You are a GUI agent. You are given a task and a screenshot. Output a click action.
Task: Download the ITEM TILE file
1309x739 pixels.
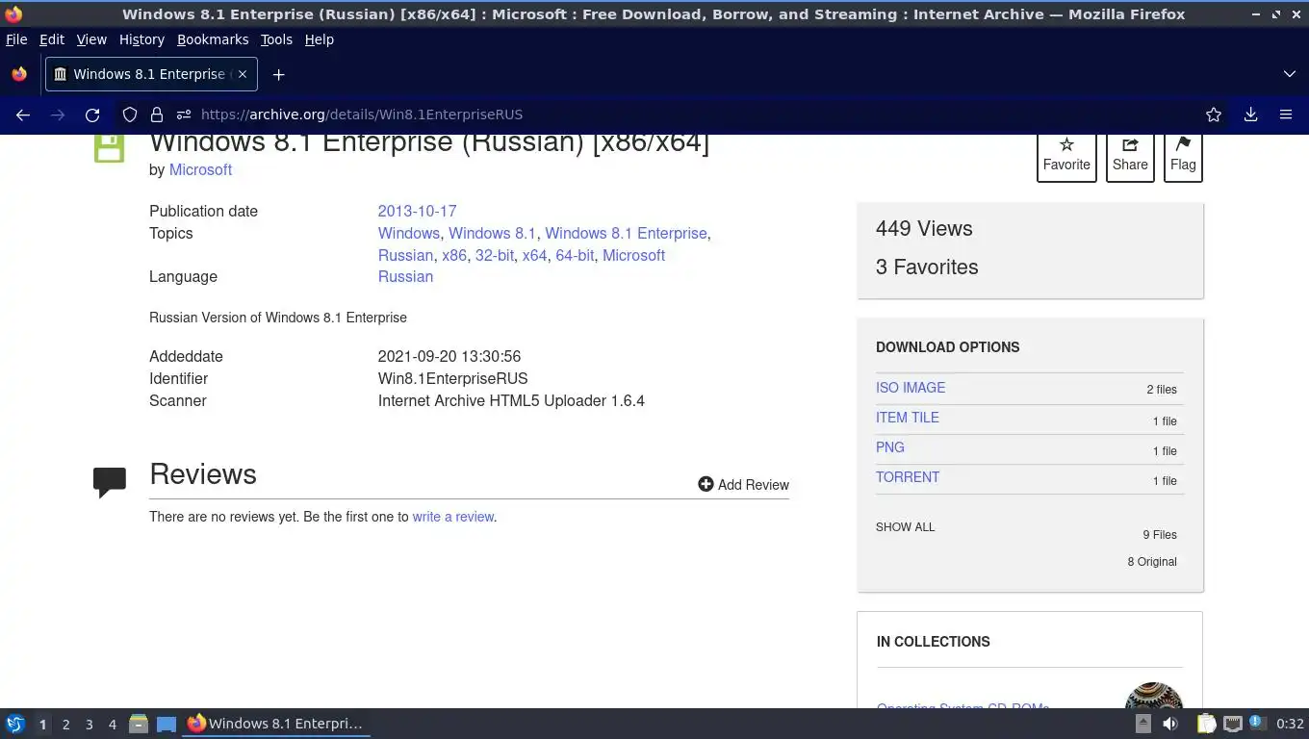coord(908,418)
